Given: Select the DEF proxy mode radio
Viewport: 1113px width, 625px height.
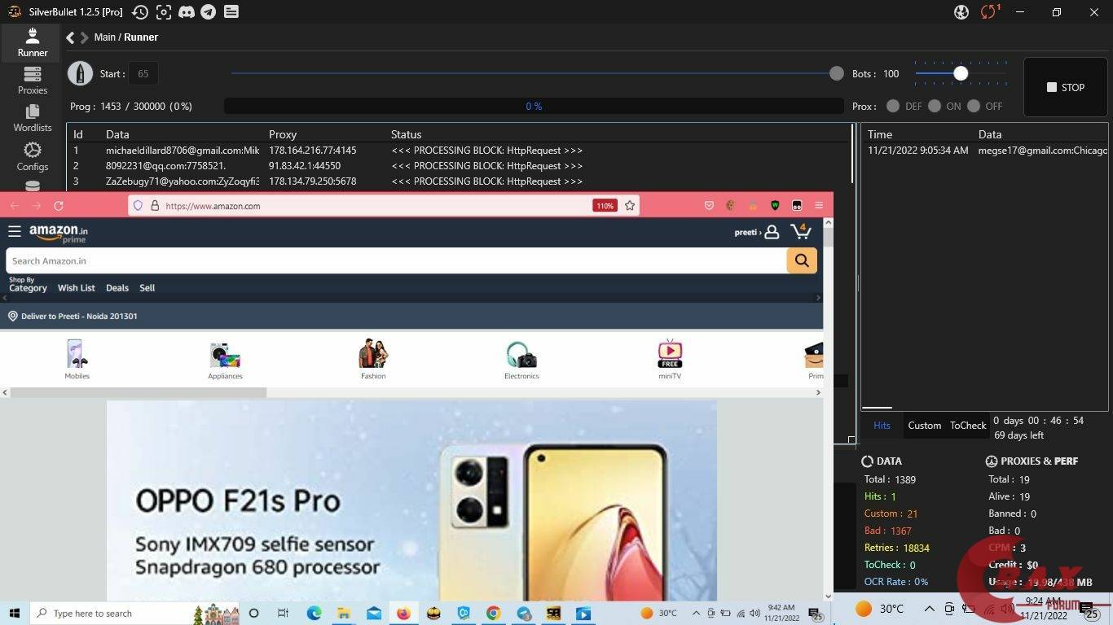Looking at the screenshot, I should coord(893,106).
